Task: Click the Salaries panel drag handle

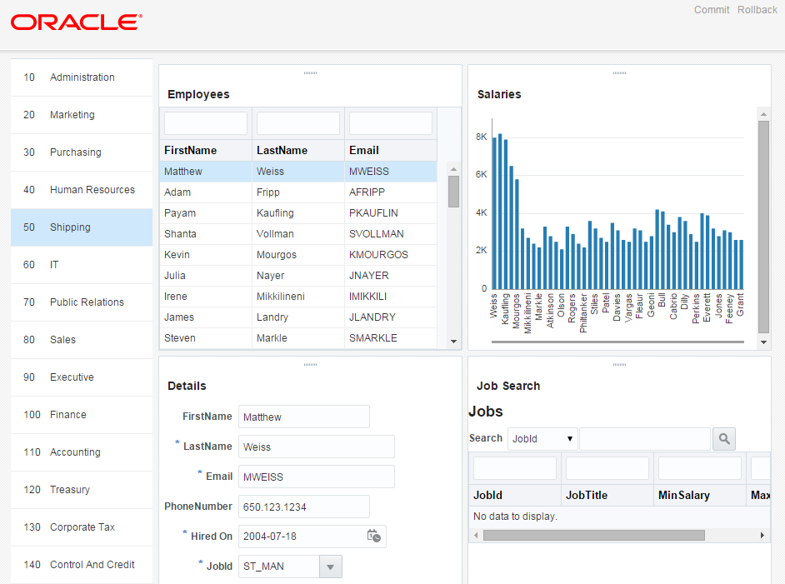Action: click(x=619, y=73)
